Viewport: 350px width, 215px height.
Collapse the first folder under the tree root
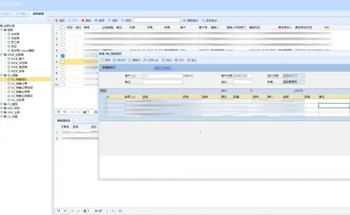[2, 30]
